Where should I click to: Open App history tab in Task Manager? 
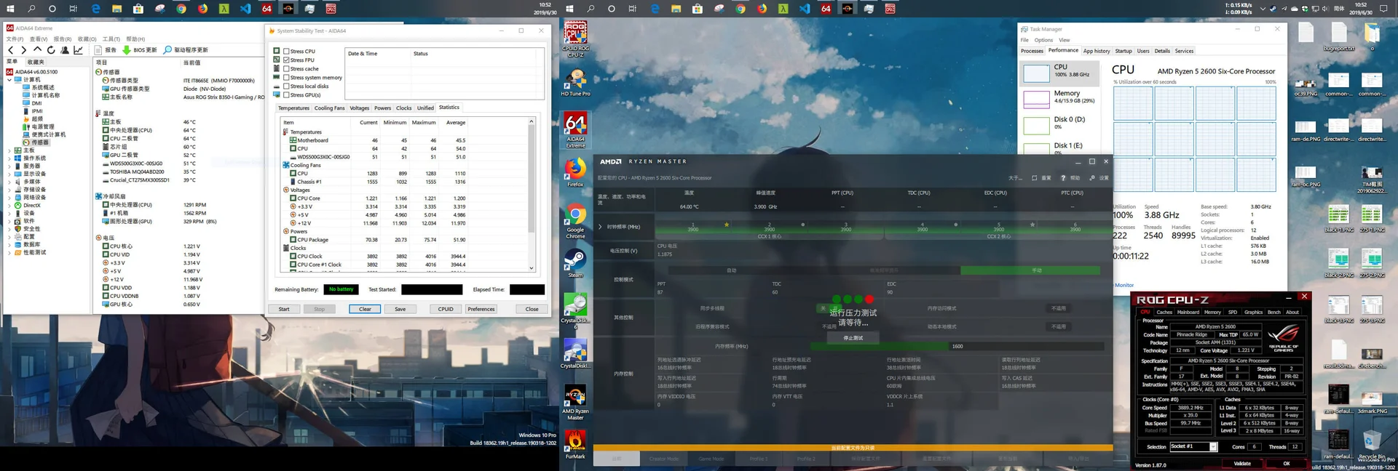click(1097, 51)
